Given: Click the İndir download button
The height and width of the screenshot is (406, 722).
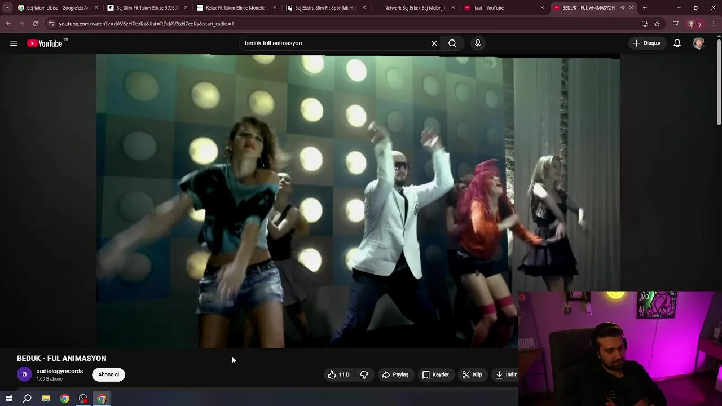Looking at the screenshot, I should coord(505,374).
